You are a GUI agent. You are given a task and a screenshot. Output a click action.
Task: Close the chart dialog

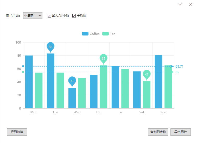tap(190, 4)
